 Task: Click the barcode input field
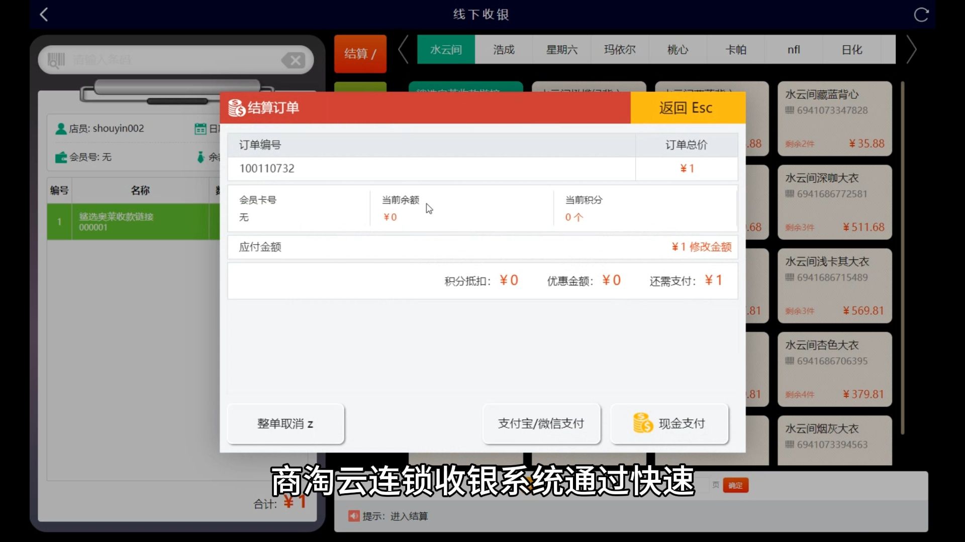coord(176,60)
